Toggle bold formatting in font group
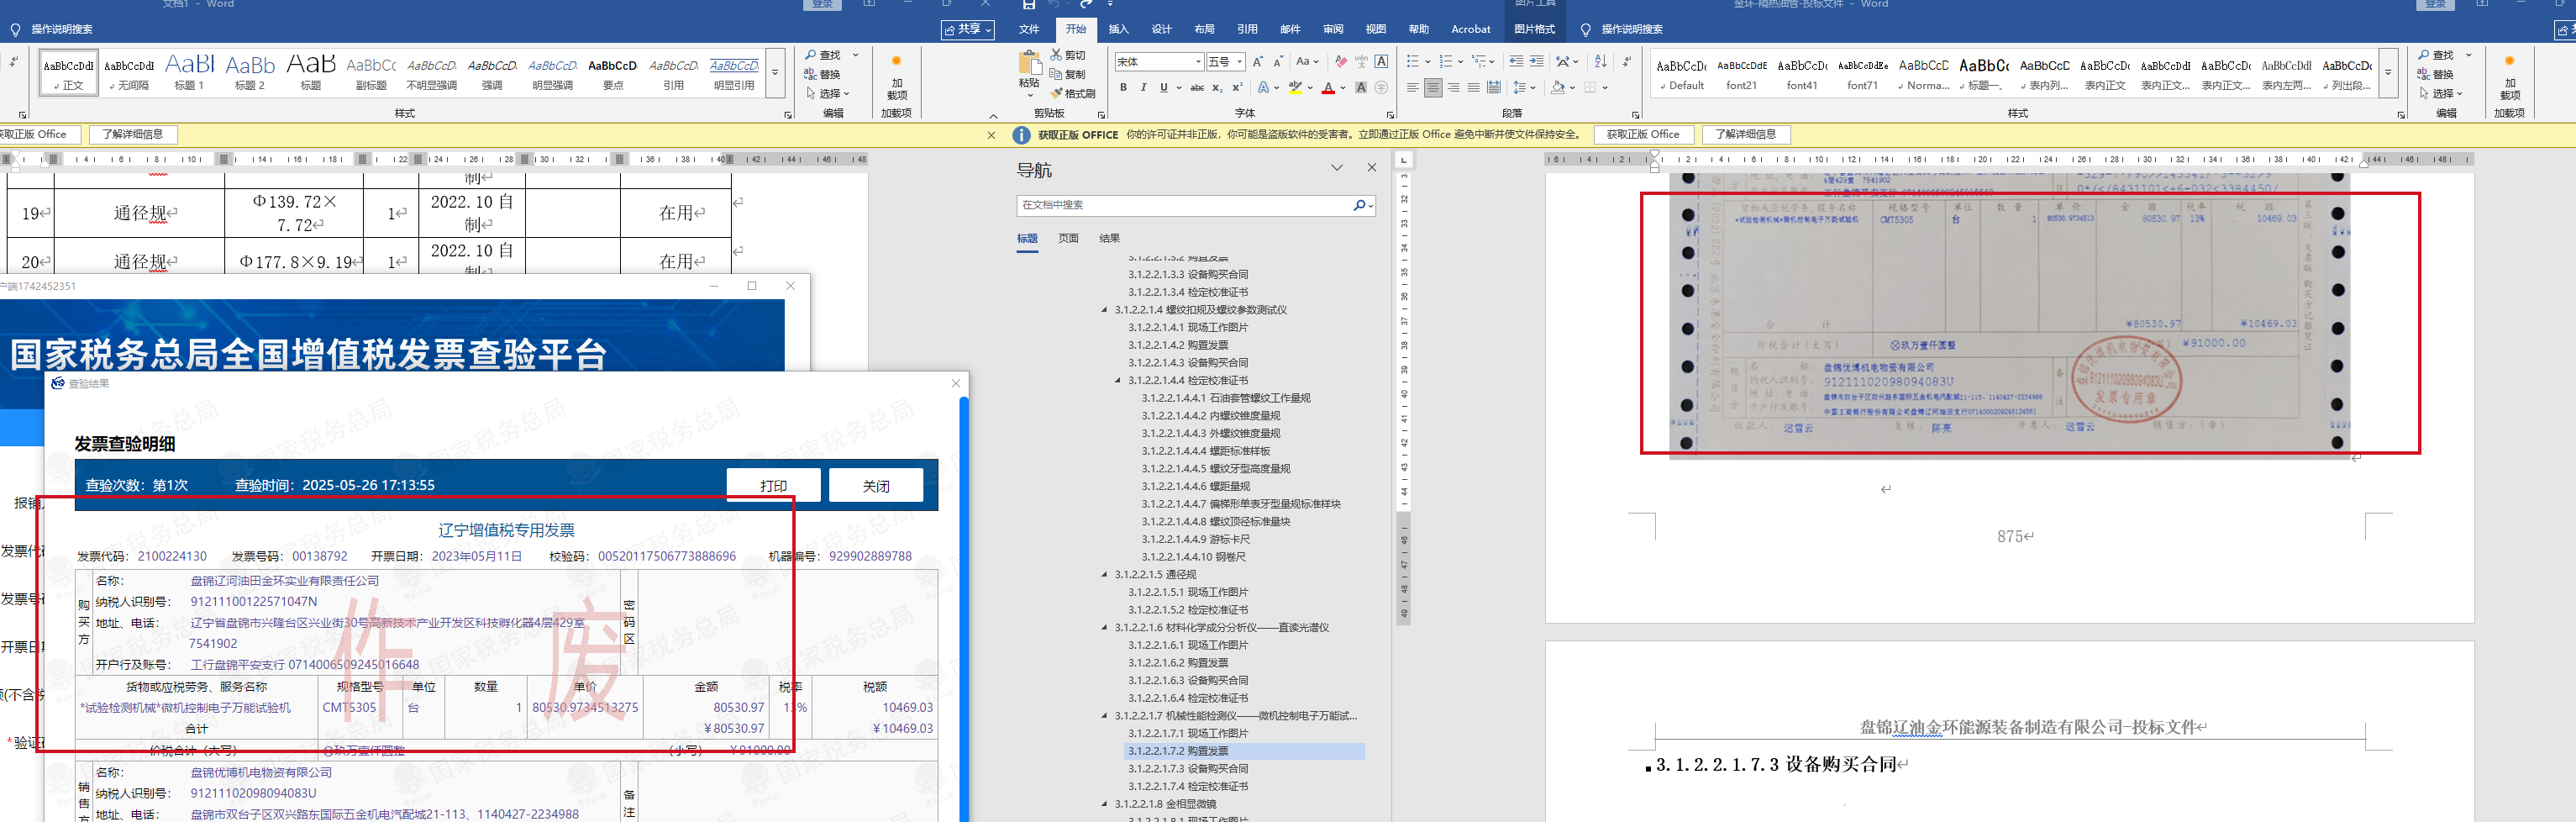 click(1123, 88)
